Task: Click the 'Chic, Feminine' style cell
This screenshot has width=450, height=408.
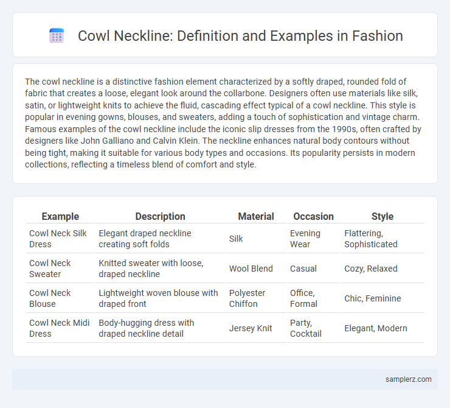Action: coord(382,298)
